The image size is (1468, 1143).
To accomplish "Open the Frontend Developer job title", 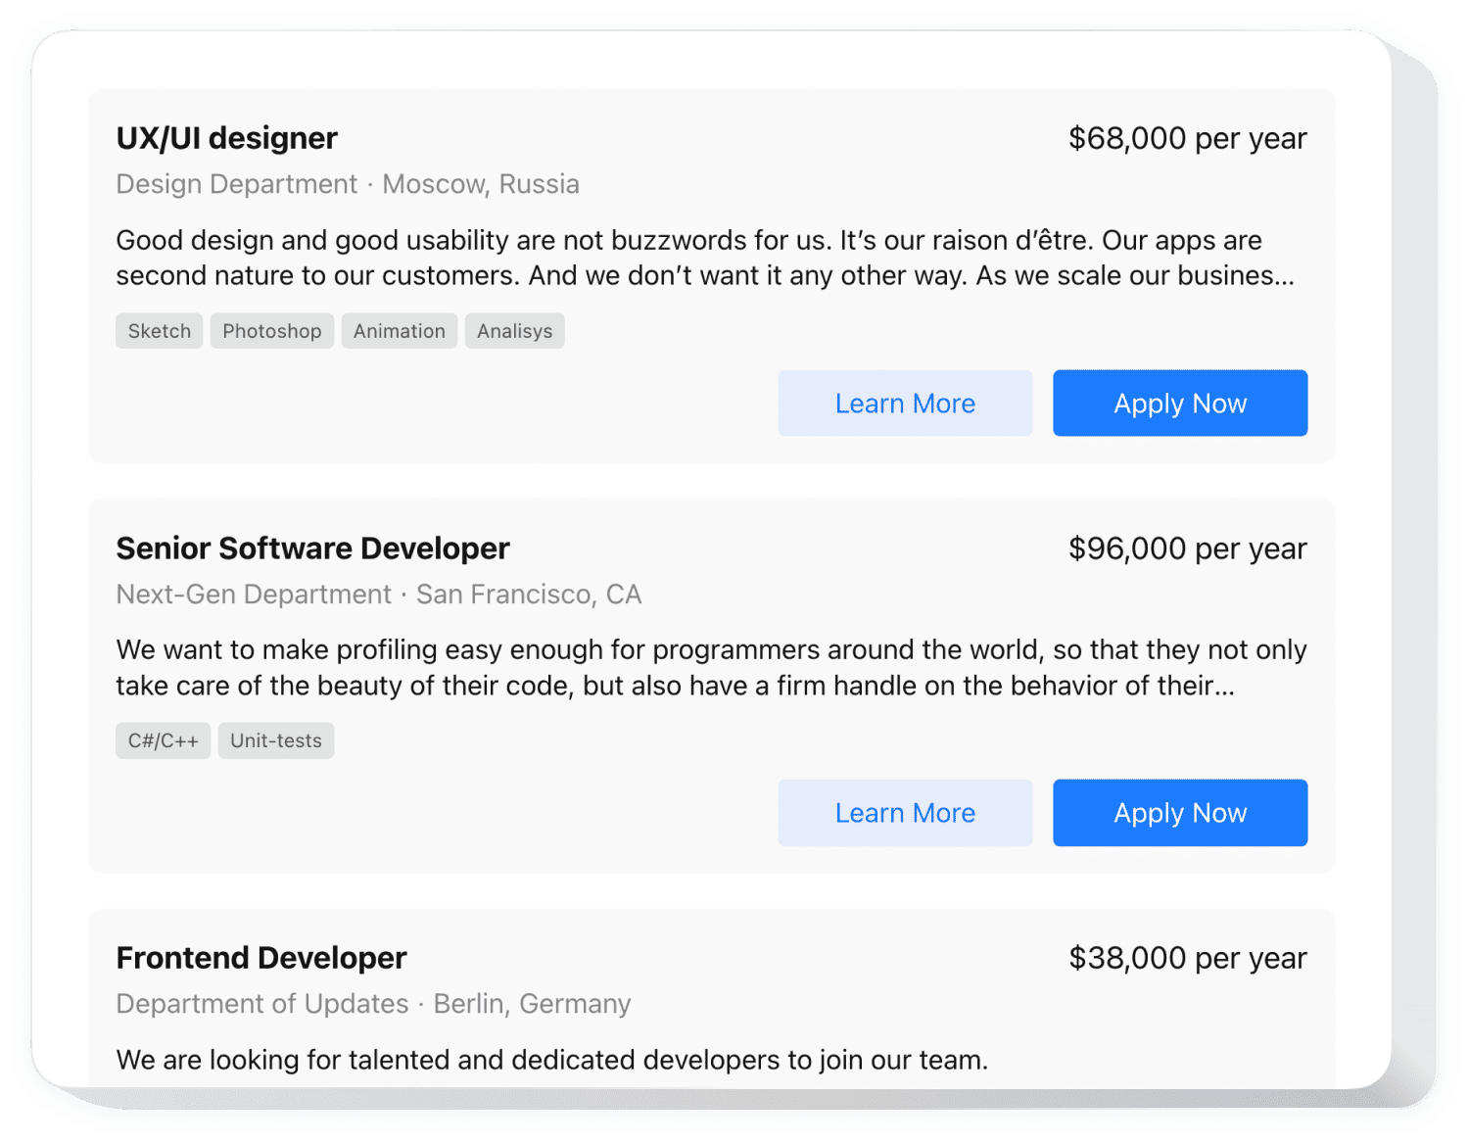I will [260, 958].
